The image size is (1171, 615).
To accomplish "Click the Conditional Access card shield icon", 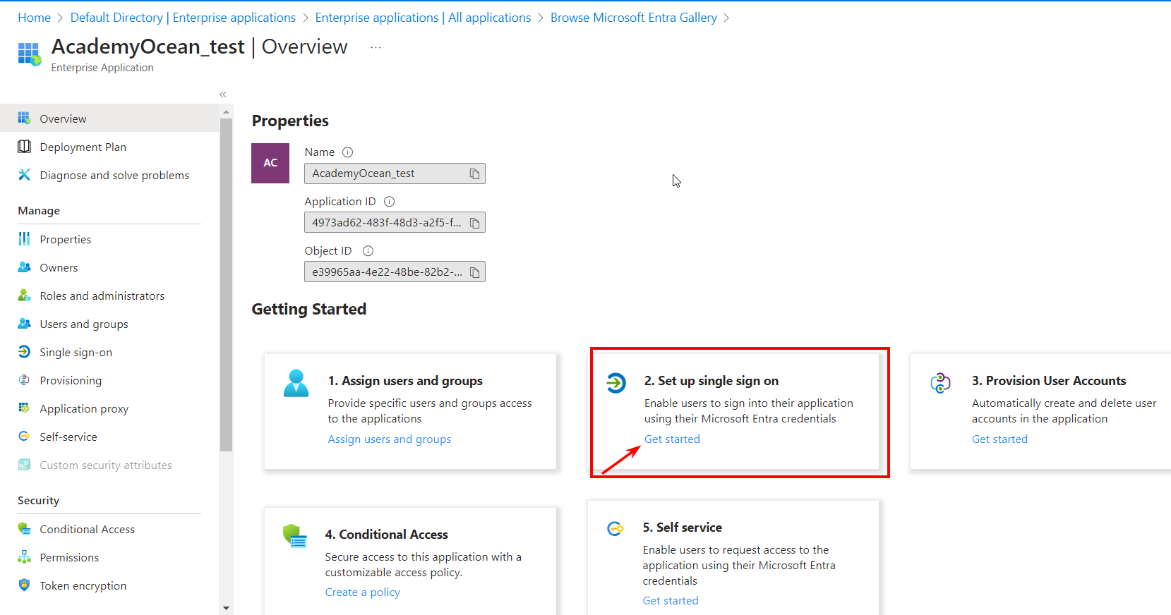I will coord(295,536).
